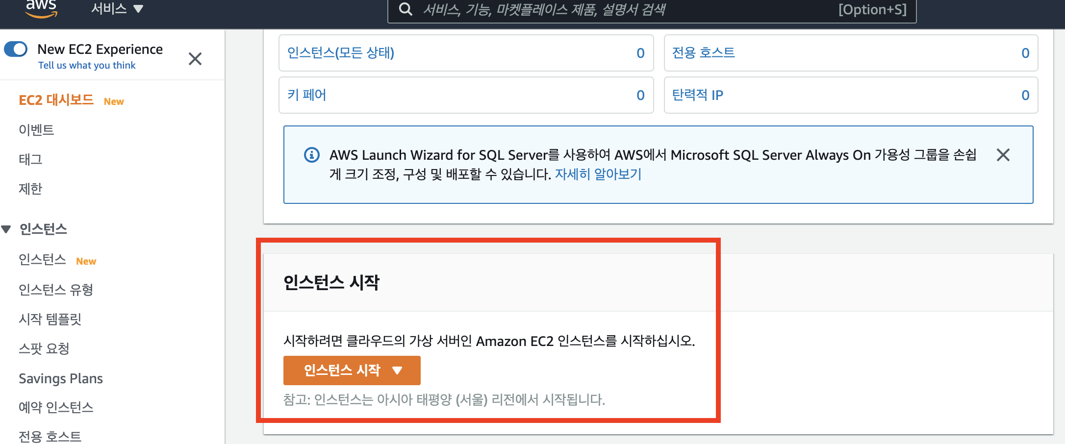Open Savings Plans in the sidebar
Viewport: 1065px width, 444px height.
pos(61,378)
